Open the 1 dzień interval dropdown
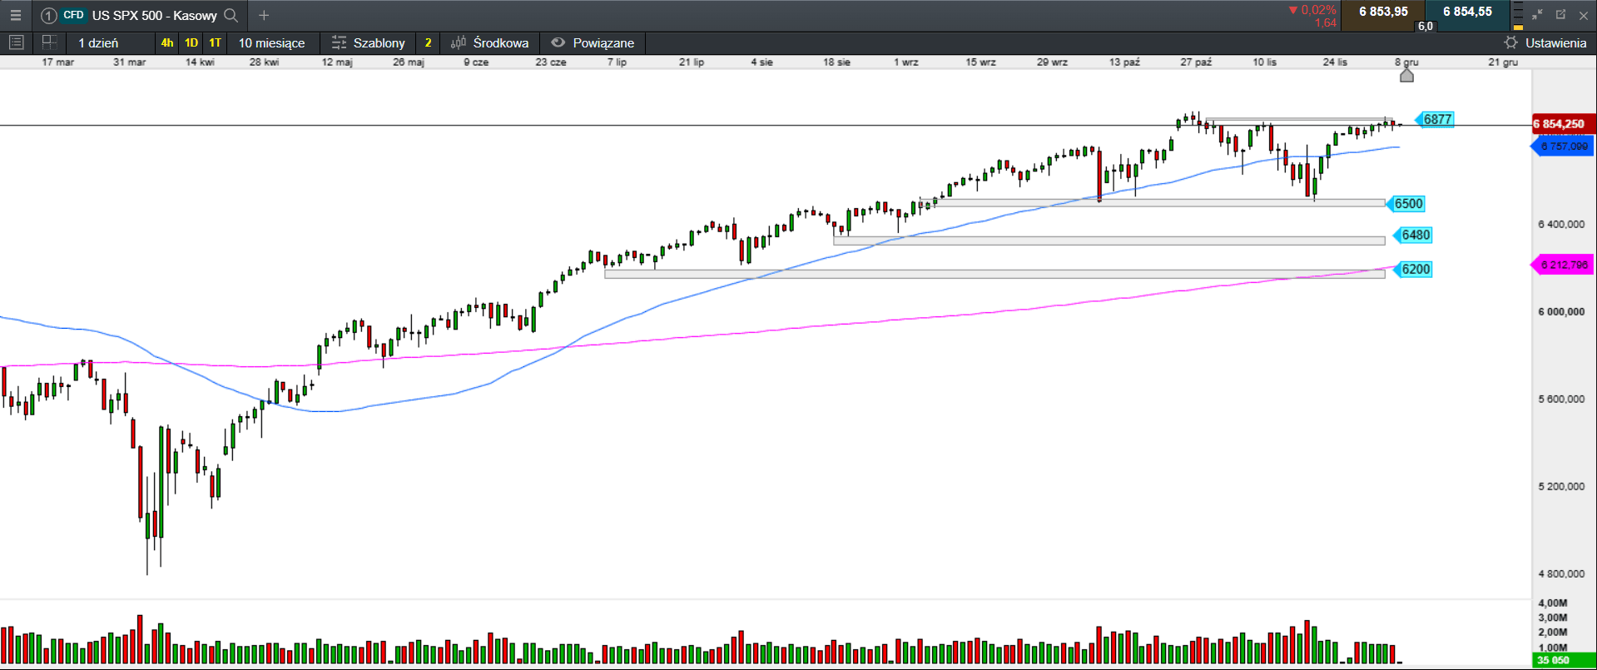 pyautogui.click(x=98, y=42)
